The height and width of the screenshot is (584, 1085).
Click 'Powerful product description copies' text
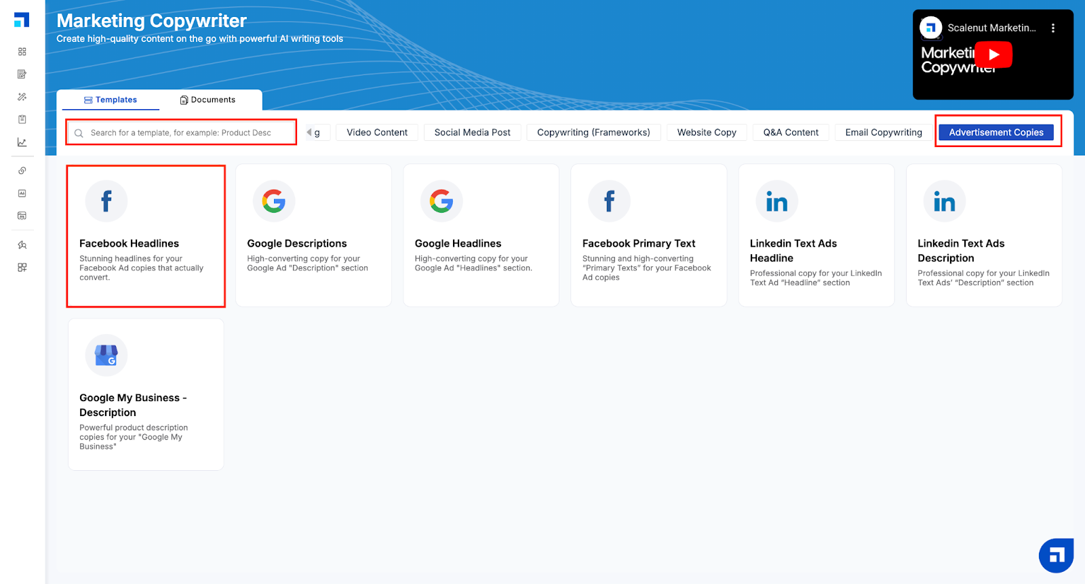tap(134, 437)
